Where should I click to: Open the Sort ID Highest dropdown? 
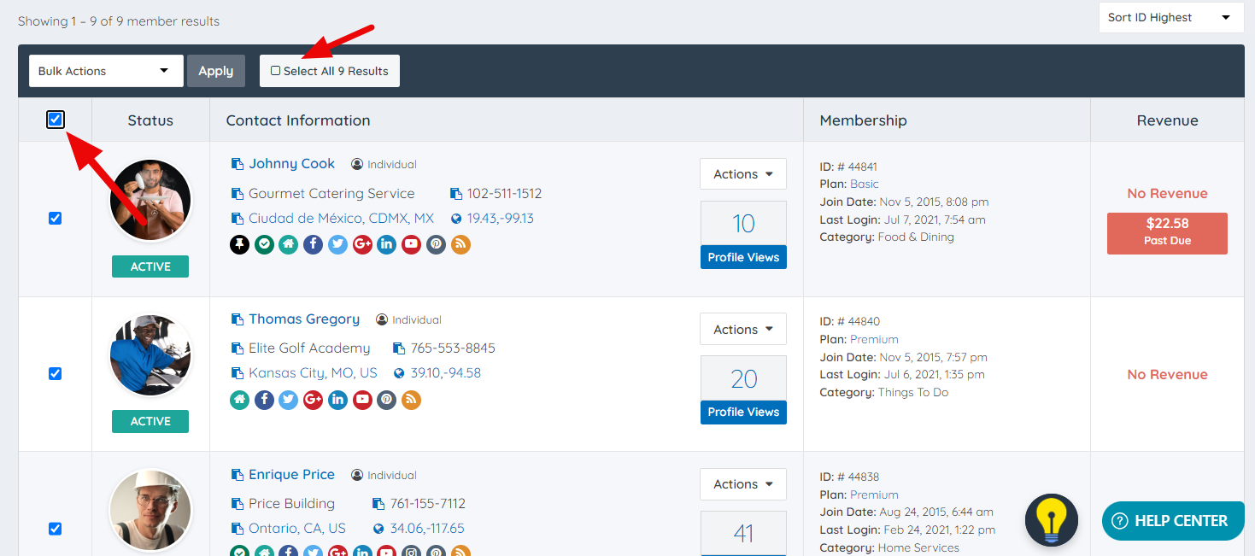coord(1171,17)
